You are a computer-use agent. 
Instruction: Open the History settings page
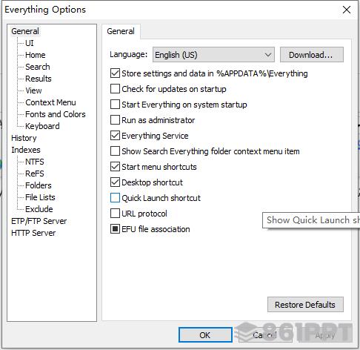24,138
